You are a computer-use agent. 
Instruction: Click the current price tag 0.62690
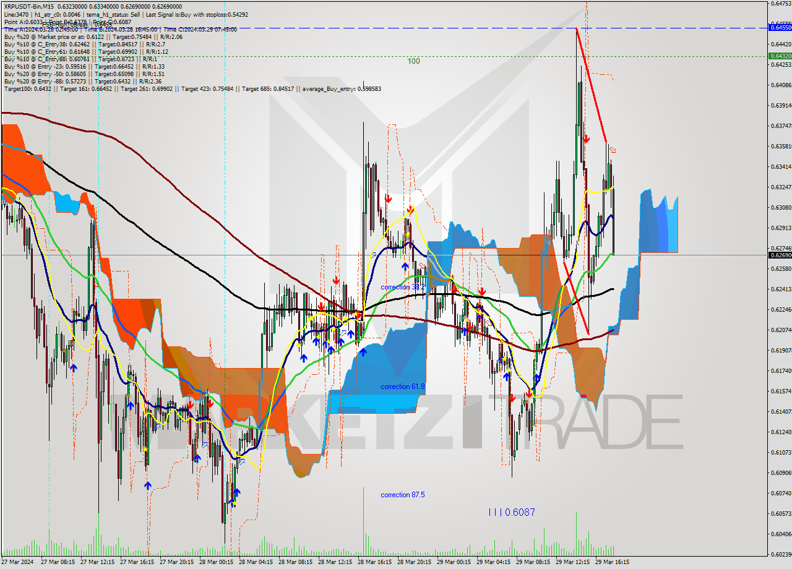780,255
